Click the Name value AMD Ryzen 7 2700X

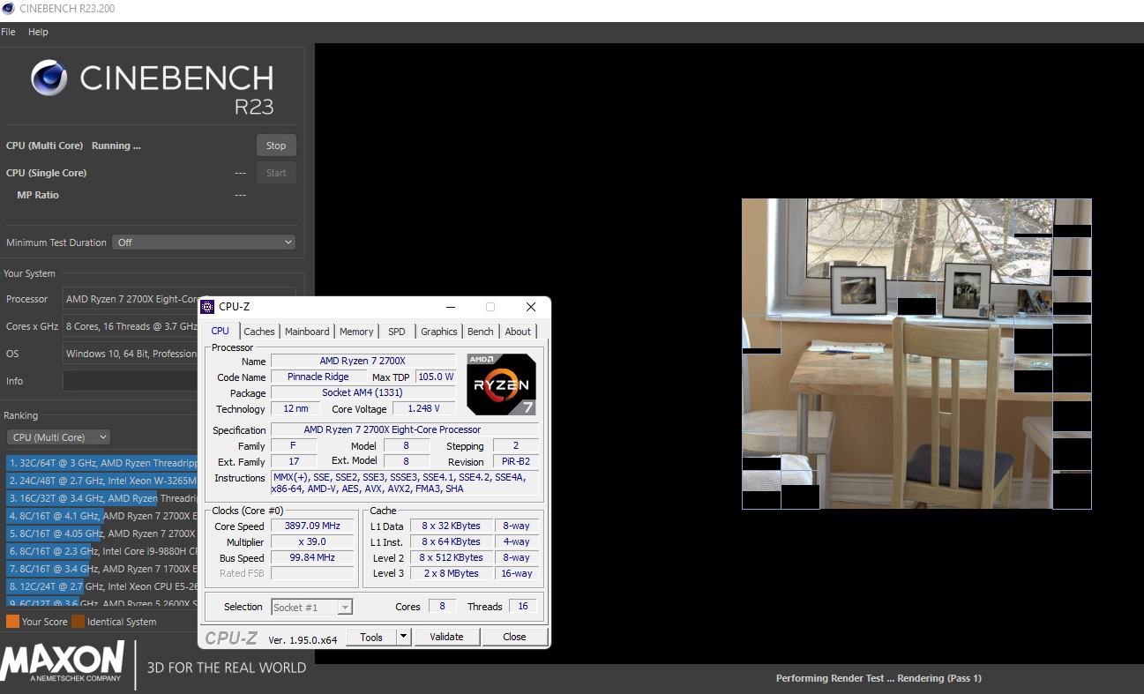[x=363, y=362]
